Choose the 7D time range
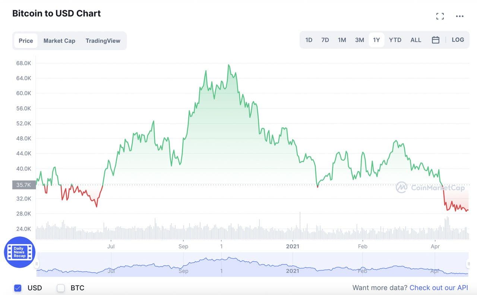477x295 pixels. click(x=325, y=40)
